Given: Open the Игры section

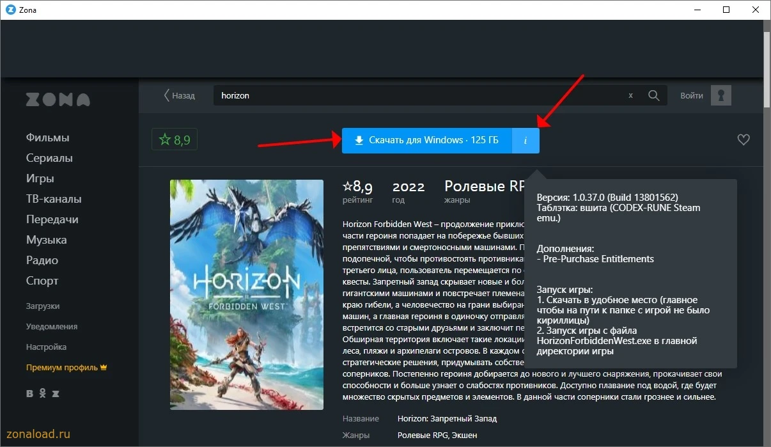Looking at the screenshot, I should [x=40, y=178].
